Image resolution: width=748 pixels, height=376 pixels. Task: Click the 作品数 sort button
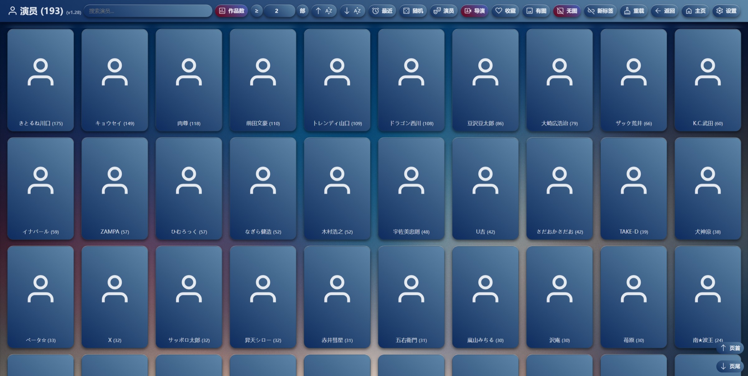[x=231, y=11]
